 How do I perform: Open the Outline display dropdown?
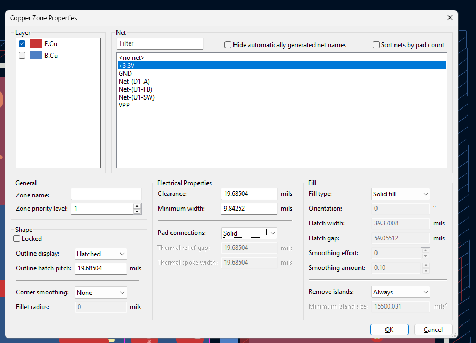pos(101,254)
